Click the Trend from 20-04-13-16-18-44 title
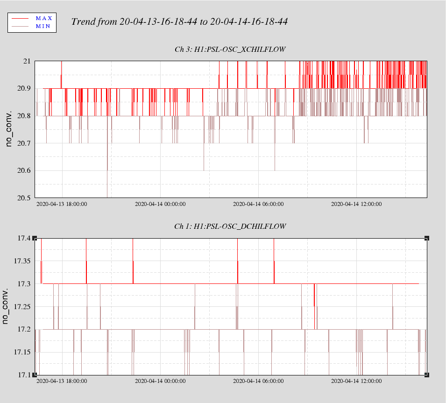The height and width of the screenshot is (403, 446). point(179,21)
